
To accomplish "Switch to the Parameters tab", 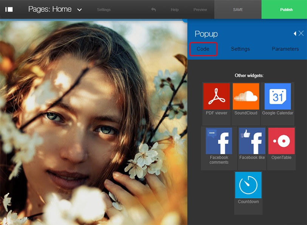I will pyautogui.click(x=285, y=49).
